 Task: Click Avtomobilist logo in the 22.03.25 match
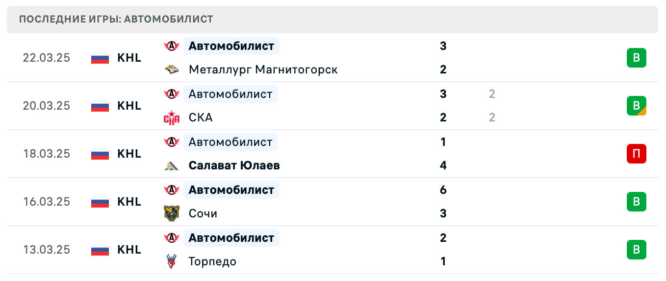click(171, 46)
